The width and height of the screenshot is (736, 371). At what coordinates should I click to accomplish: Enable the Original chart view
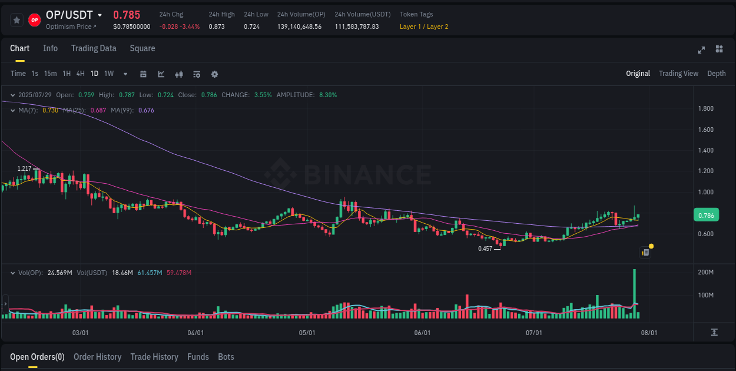click(638, 74)
